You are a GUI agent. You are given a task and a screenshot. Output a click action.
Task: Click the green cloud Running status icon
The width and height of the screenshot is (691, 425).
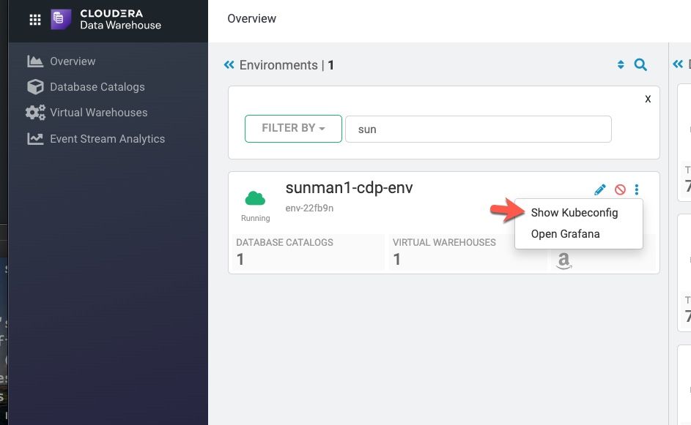[255, 198]
